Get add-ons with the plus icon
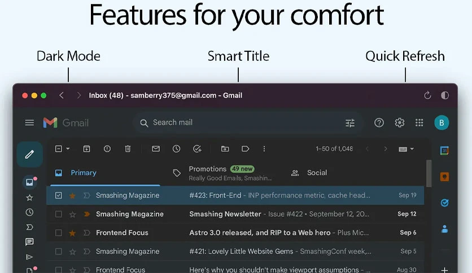This screenshot has height=273, width=472. [x=444, y=270]
